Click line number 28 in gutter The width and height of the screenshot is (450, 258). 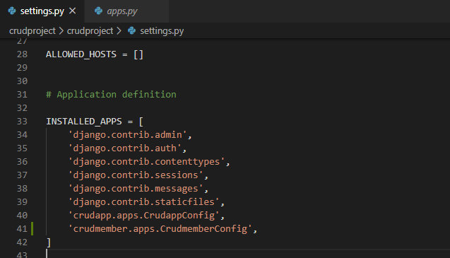[x=22, y=54]
